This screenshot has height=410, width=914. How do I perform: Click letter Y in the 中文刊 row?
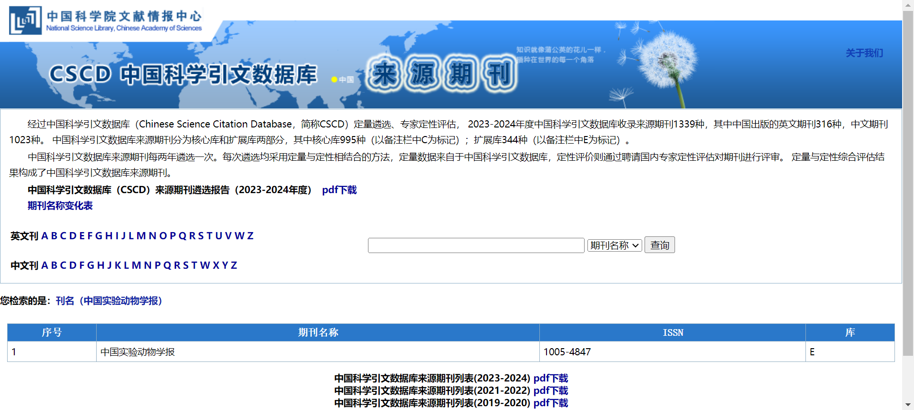click(x=225, y=265)
